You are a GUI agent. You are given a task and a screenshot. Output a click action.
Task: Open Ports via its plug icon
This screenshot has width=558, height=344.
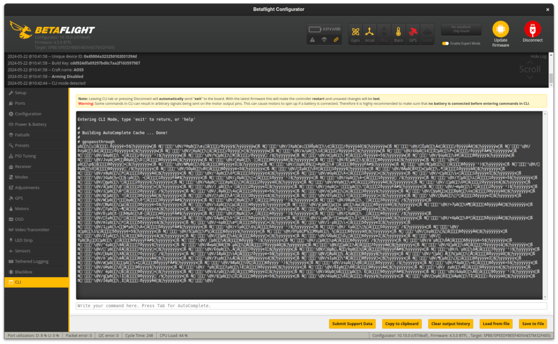tap(11, 104)
